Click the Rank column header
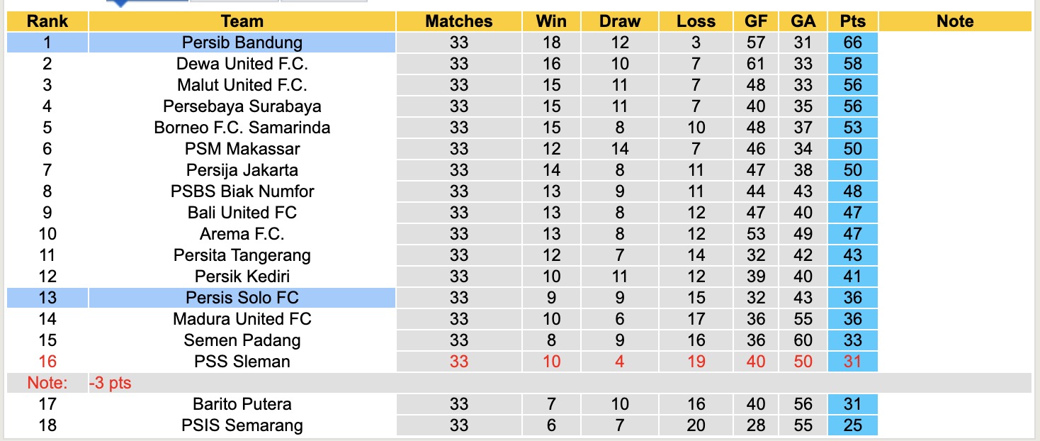The image size is (1040, 441). [47, 21]
